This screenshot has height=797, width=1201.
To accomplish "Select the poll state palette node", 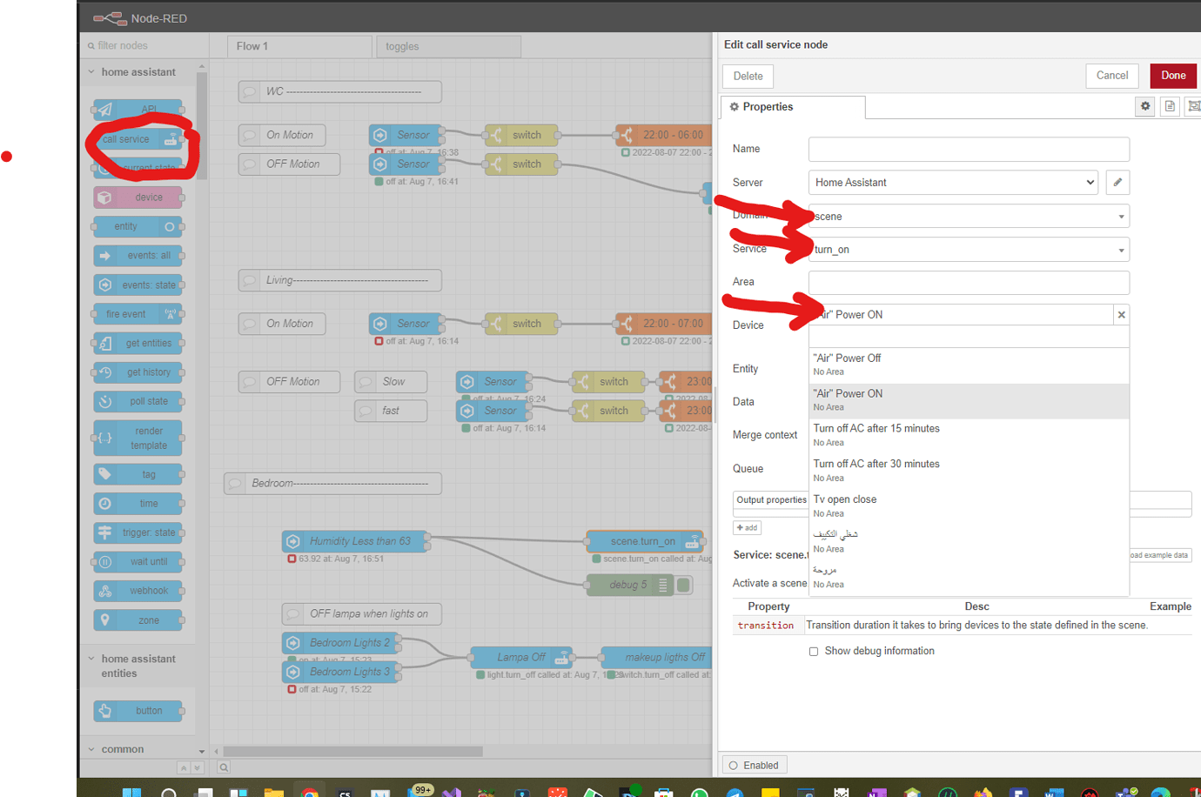I will point(138,401).
